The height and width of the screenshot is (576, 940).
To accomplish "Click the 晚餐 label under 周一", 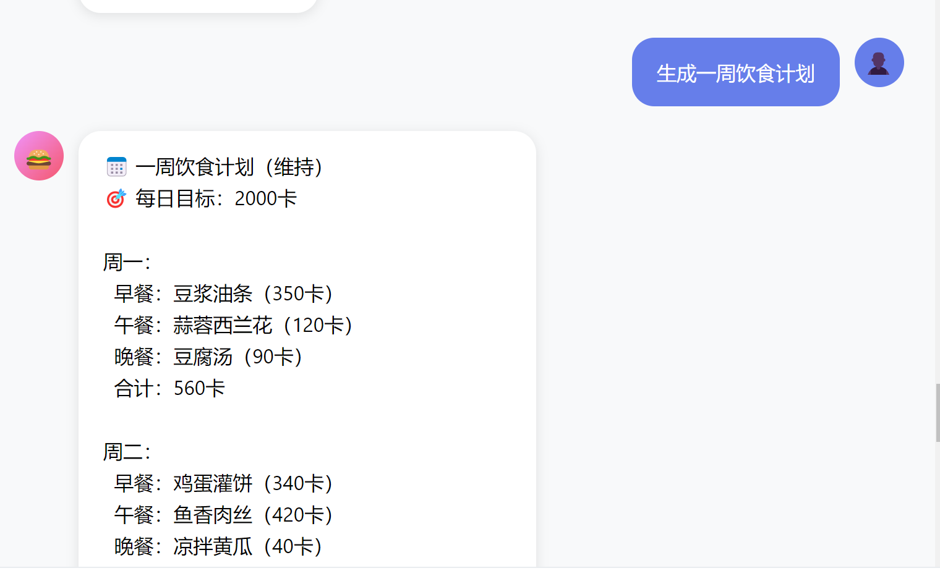I will [x=134, y=357].
